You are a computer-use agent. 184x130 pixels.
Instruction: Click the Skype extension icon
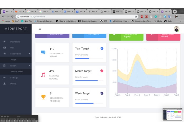[x=165, y=17]
